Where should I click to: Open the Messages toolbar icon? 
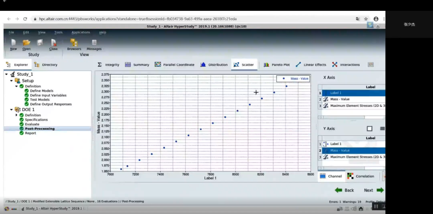[94, 42]
